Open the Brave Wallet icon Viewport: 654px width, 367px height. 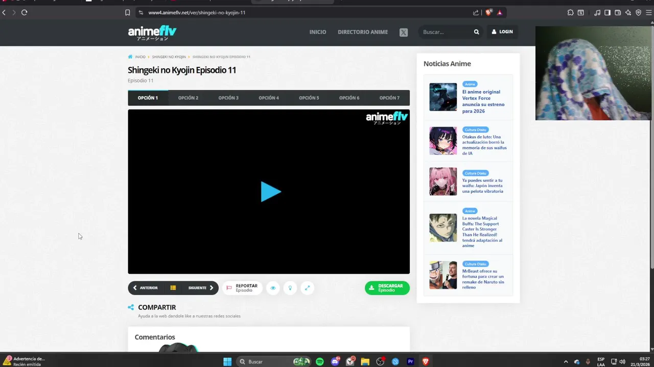coord(618,12)
